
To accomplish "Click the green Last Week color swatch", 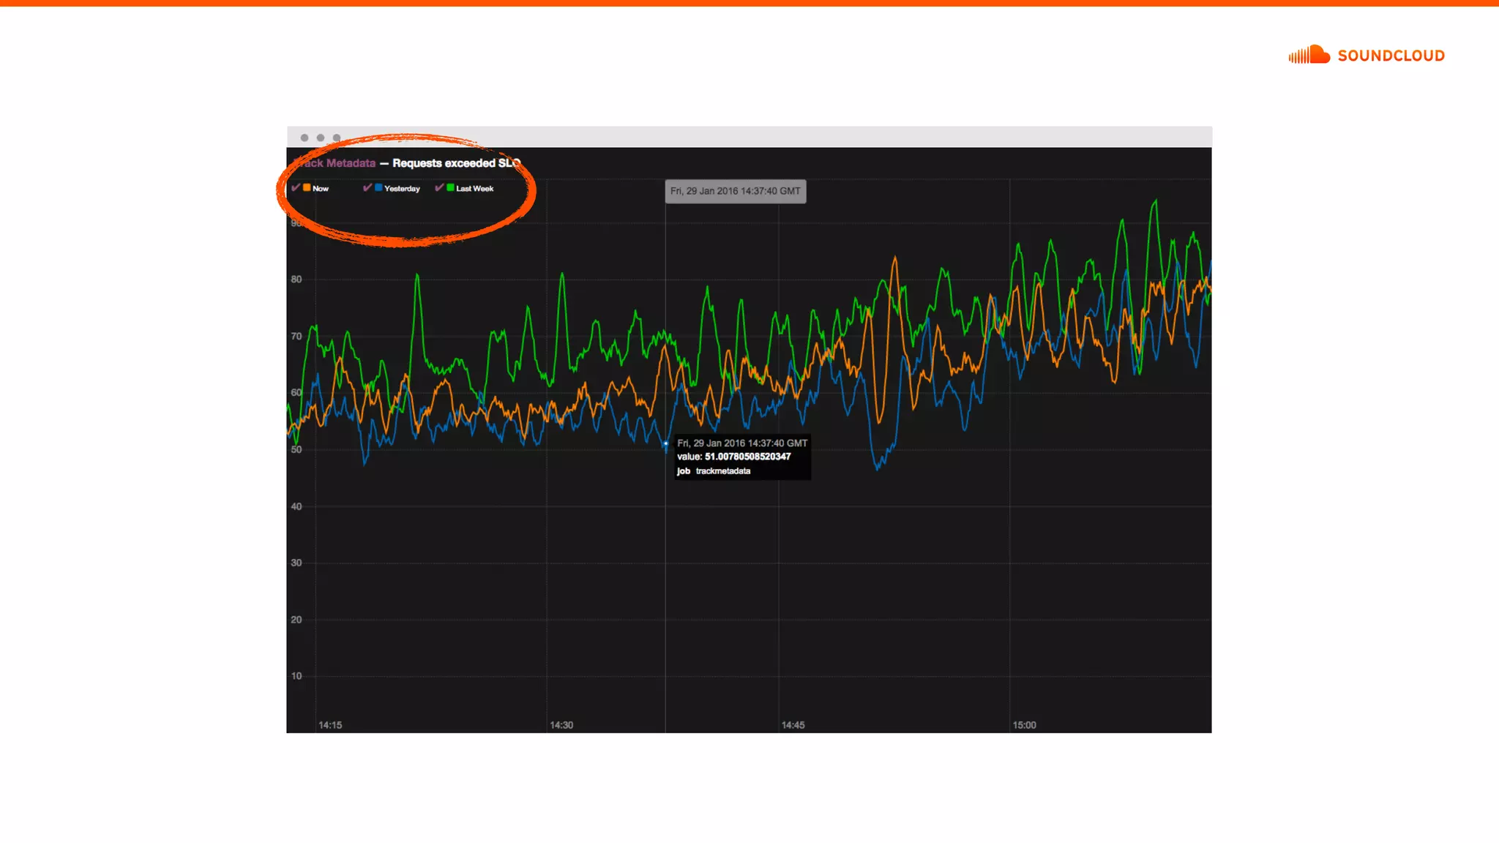I will point(450,188).
